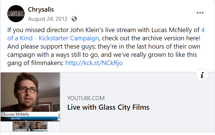This screenshot has height=135, width=215.
Task: Click the Lucas McNelly name caption banner
Action: 17,114
